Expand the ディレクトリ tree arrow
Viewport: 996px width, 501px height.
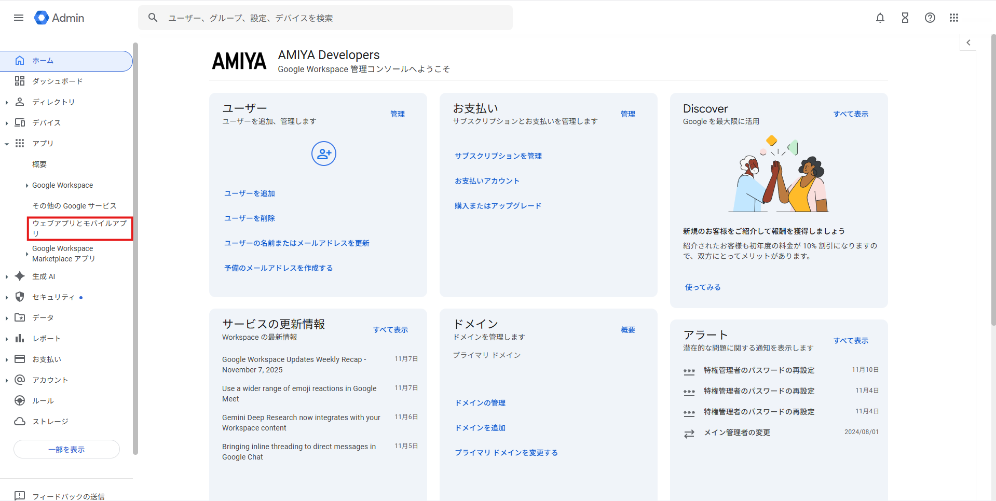coord(6,102)
